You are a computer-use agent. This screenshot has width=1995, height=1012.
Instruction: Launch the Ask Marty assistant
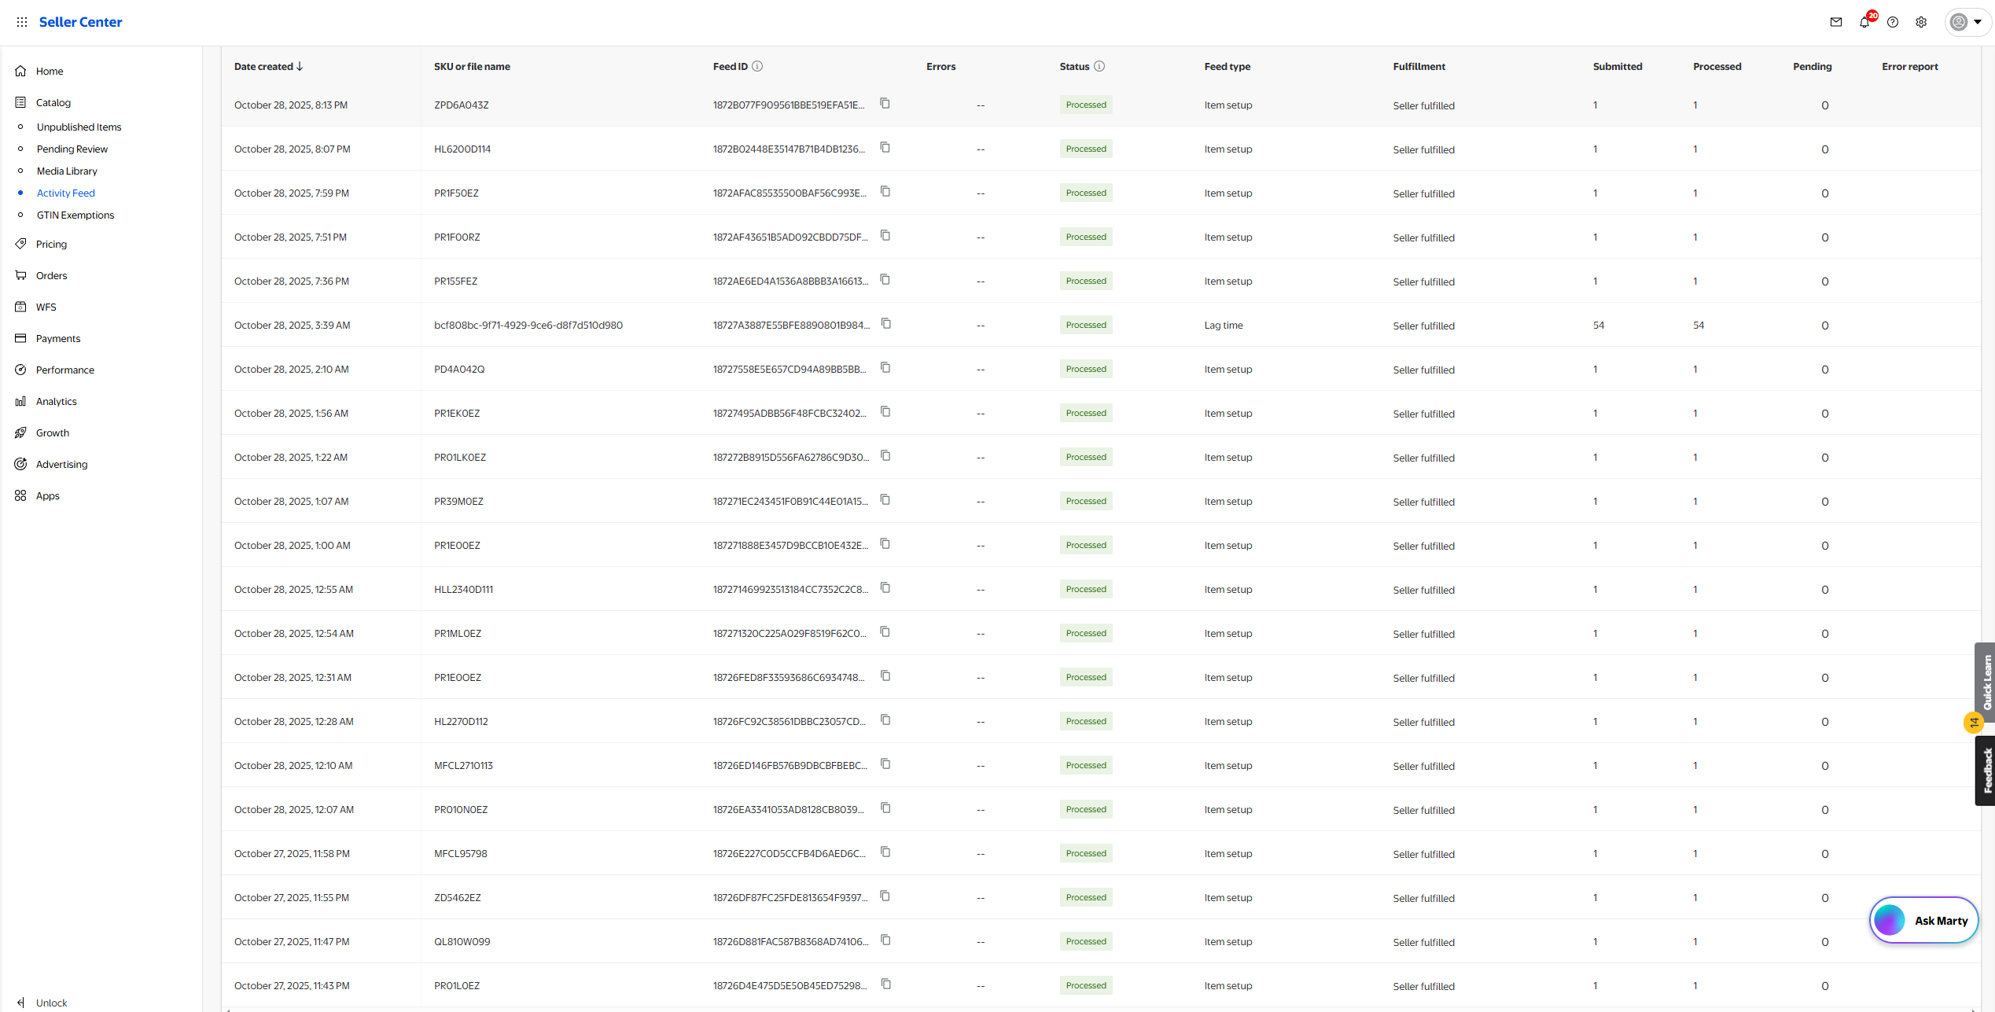pos(1923,920)
